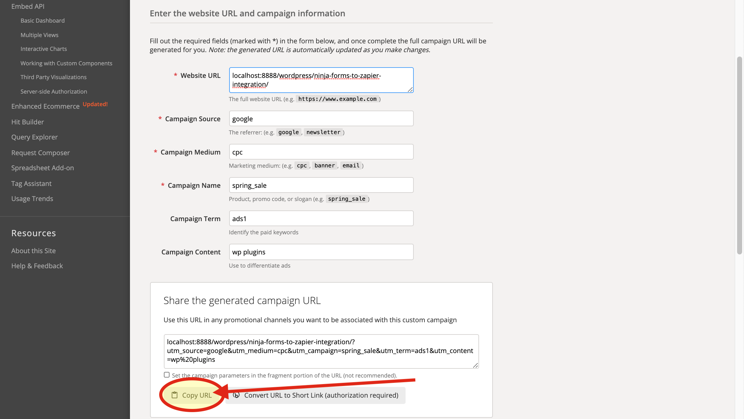Click Convert URL to Short Link button
The image size is (744, 419).
[x=321, y=395]
